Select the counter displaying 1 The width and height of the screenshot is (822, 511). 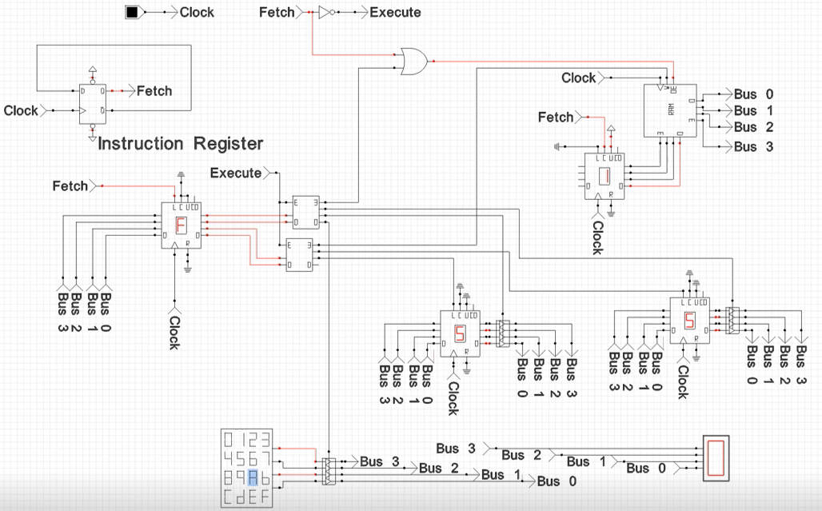tap(605, 176)
